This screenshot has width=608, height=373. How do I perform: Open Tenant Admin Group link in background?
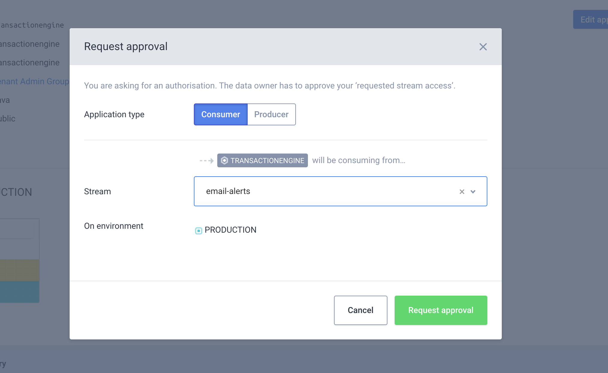34,81
